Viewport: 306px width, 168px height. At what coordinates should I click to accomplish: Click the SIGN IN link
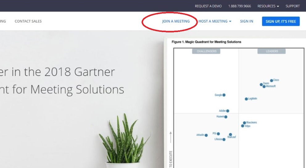point(246,21)
